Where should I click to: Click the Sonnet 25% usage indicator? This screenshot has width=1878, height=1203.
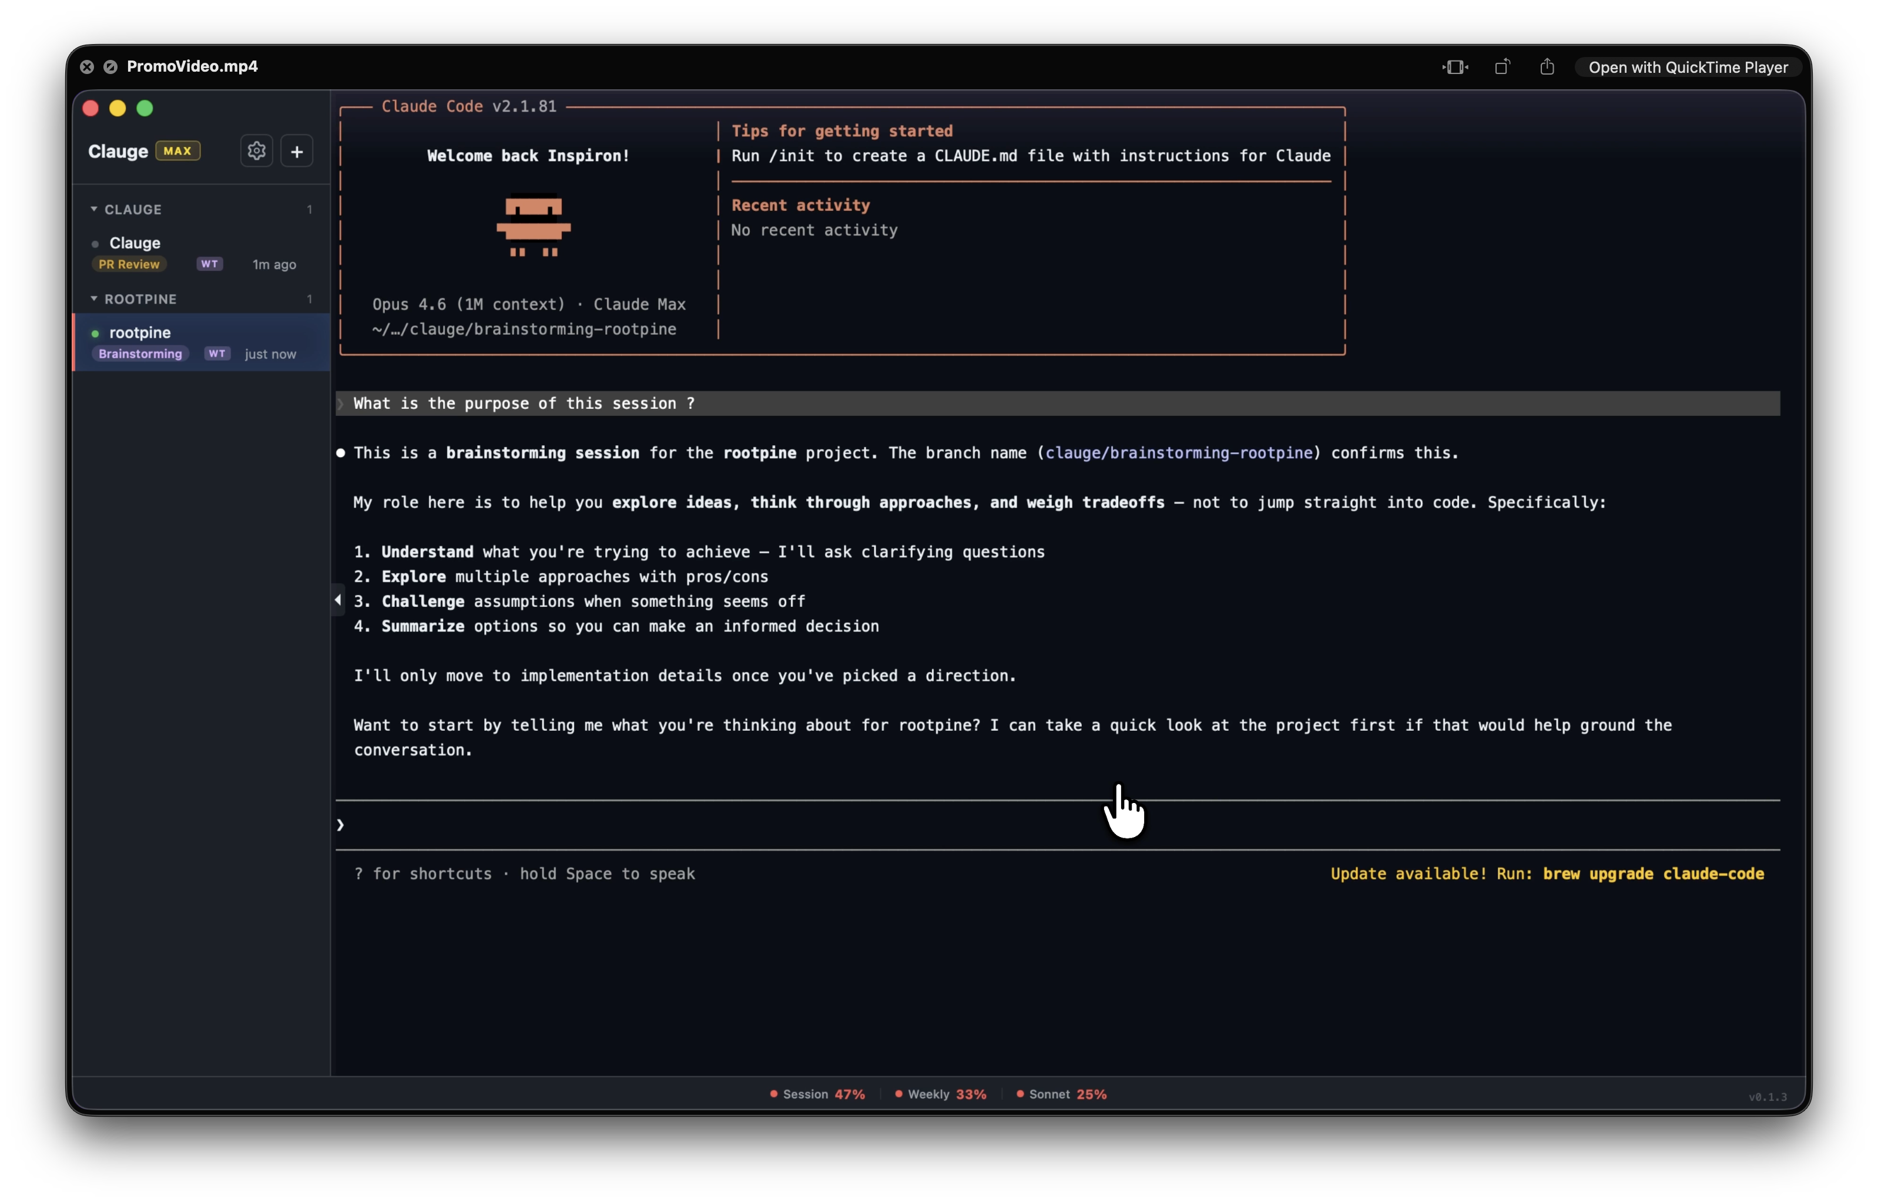click(x=1062, y=1094)
